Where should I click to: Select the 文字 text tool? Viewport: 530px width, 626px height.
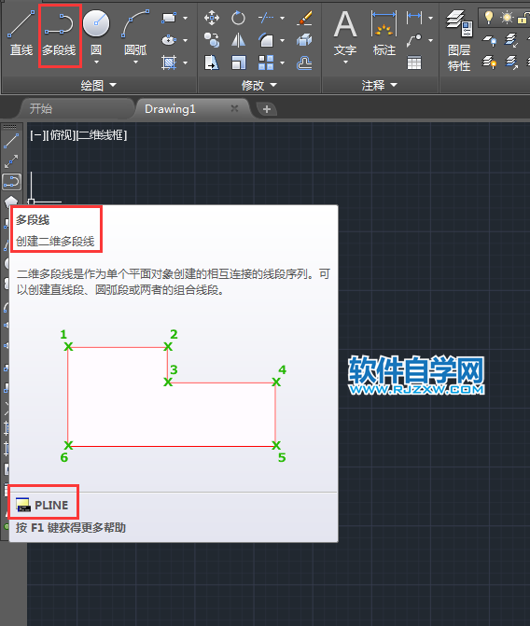345,34
